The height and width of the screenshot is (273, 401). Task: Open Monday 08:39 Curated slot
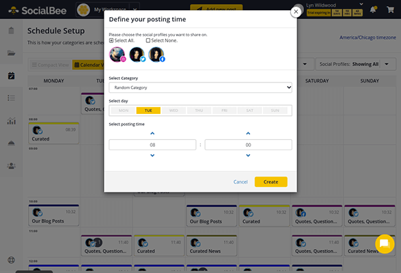pyautogui.click(x=54, y=133)
